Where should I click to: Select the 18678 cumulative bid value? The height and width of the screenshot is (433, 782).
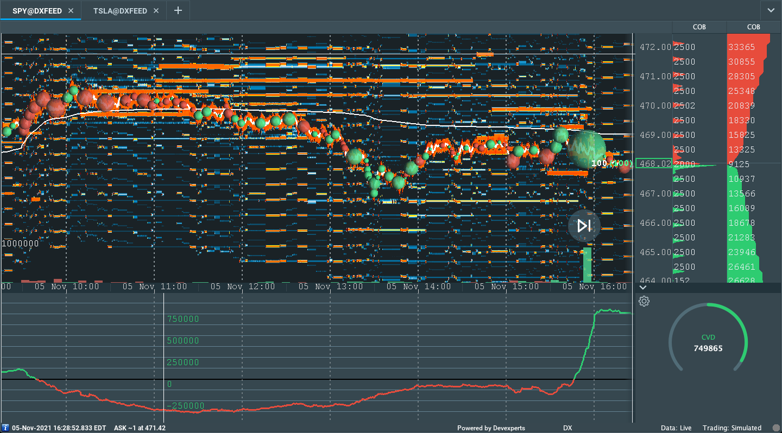coord(741,223)
